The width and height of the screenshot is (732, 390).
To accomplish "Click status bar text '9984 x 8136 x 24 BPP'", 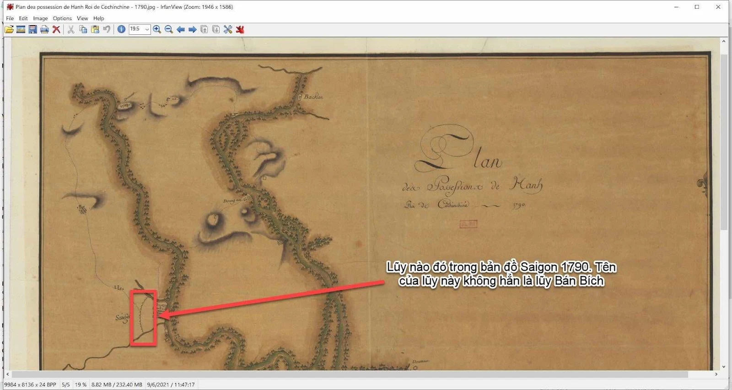I will click(x=30, y=385).
